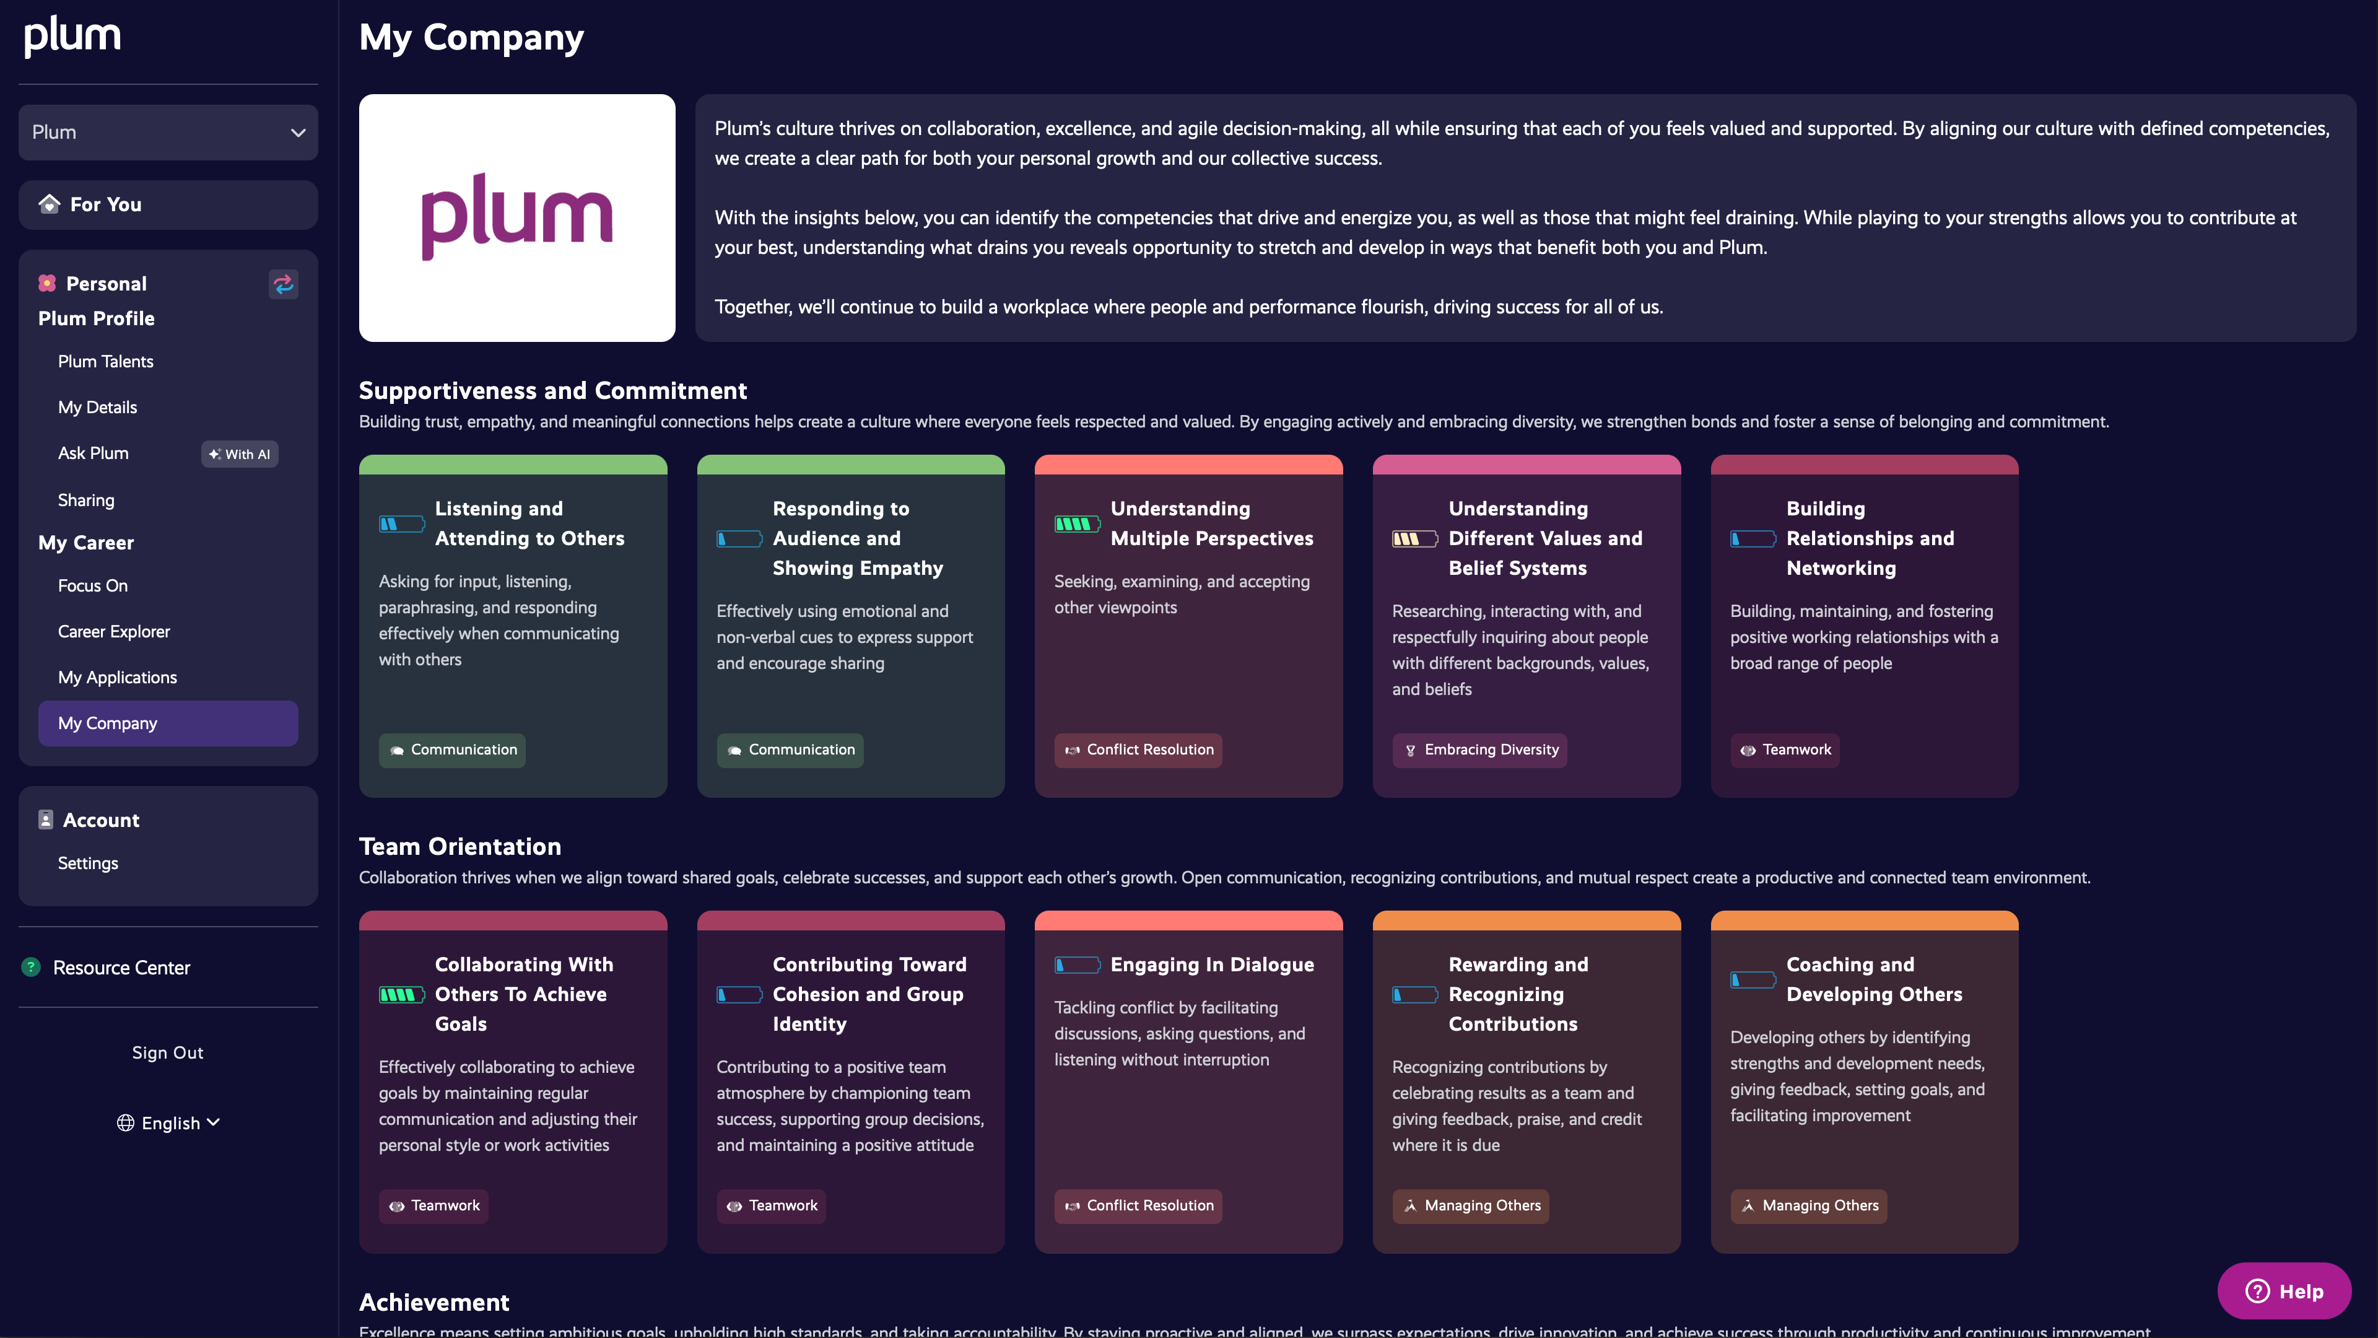Click the Managing Others tag on Coaching card
The width and height of the screenshot is (2378, 1338).
click(x=1808, y=1206)
